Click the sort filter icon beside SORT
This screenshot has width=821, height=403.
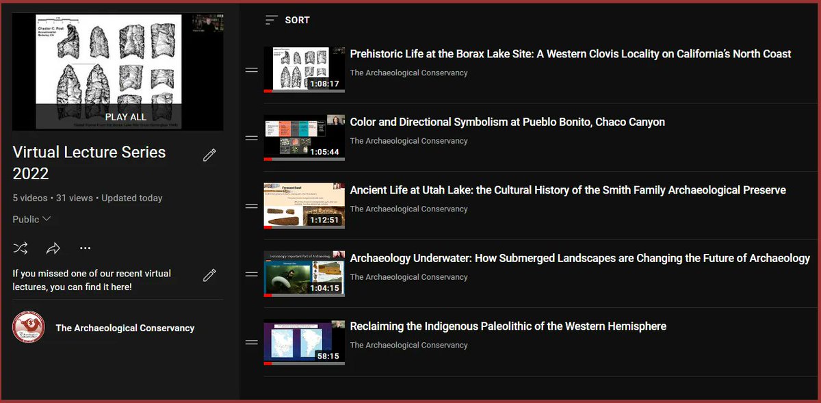pyautogui.click(x=267, y=20)
